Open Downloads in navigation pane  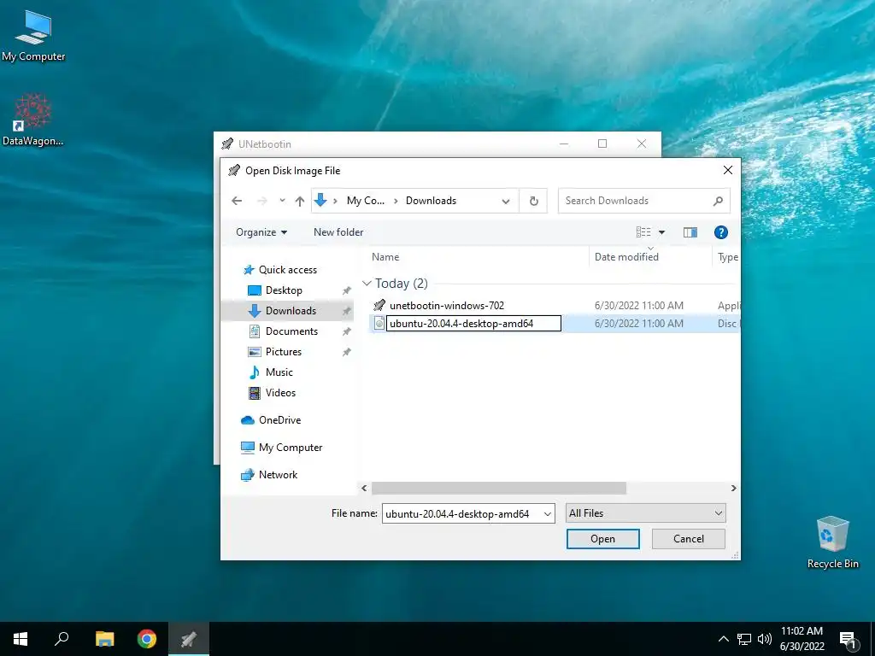pyautogui.click(x=291, y=311)
